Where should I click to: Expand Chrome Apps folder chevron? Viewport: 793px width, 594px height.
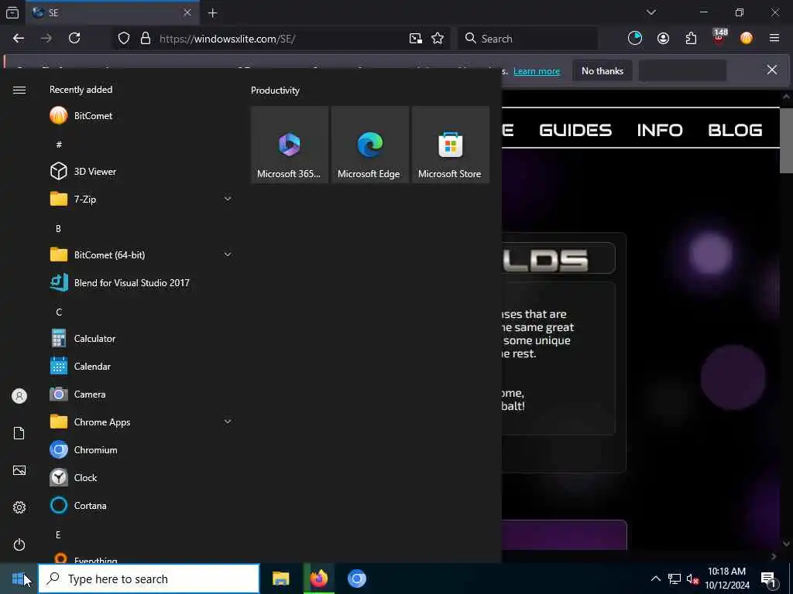tap(228, 422)
